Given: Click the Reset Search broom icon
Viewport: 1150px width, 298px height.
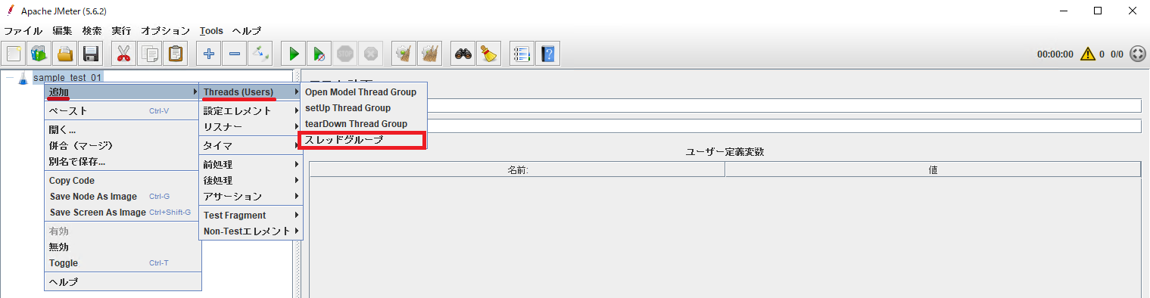Looking at the screenshot, I should coord(488,54).
